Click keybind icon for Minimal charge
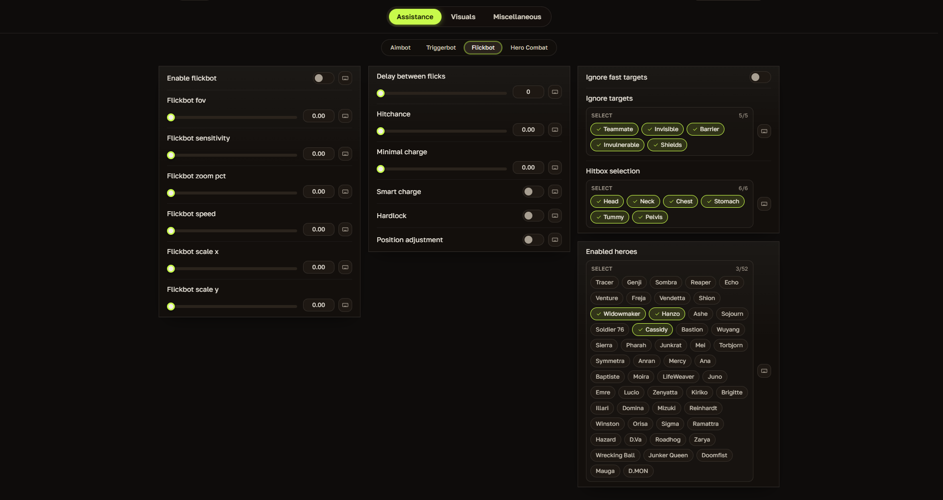Viewport: 943px width, 500px height. click(555, 167)
